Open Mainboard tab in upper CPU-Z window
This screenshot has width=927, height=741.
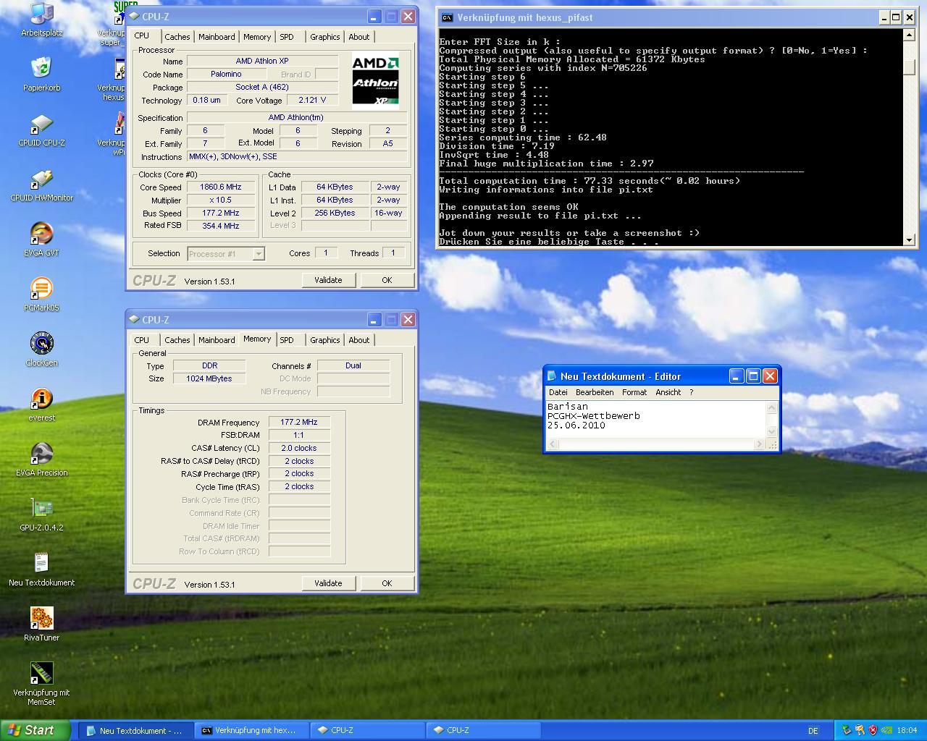point(217,37)
